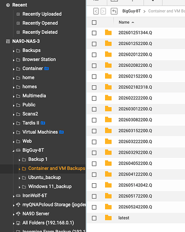Select Container and VM Backups tree item
The image size is (185, 232).
pyautogui.click(x=57, y=168)
